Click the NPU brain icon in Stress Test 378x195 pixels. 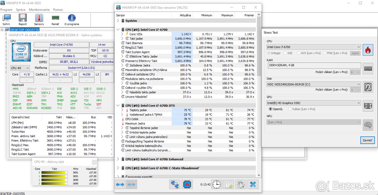coord(368,125)
